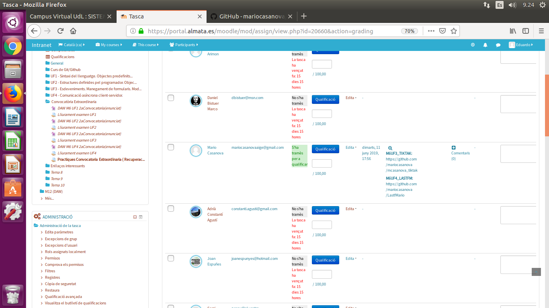Image resolution: width=549 pixels, height=308 pixels.
Task: Open Convocatòria Extraordinaria folder
Action: pyautogui.click(x=74, y=102)
